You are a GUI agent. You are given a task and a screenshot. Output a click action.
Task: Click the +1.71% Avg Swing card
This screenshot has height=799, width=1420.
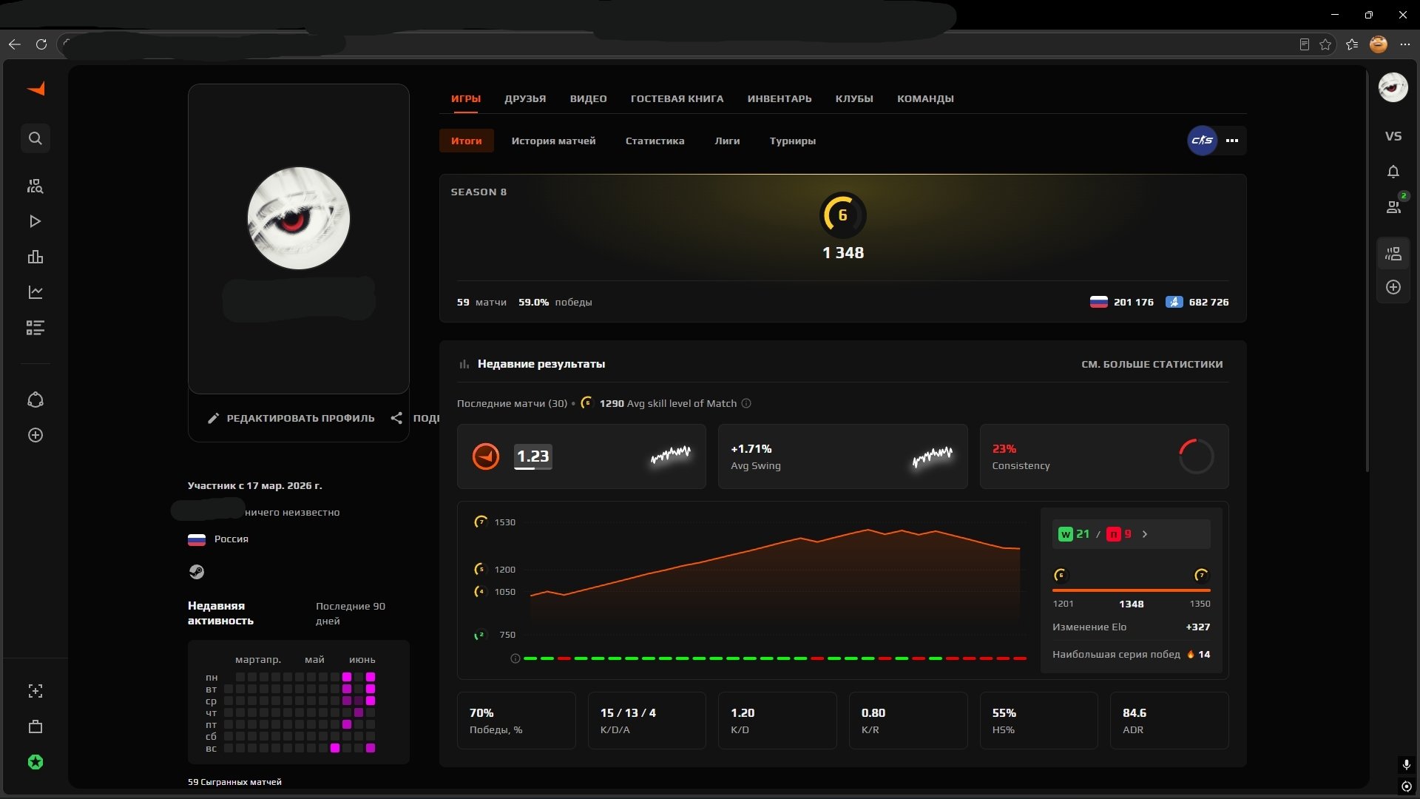click(843, 456)
